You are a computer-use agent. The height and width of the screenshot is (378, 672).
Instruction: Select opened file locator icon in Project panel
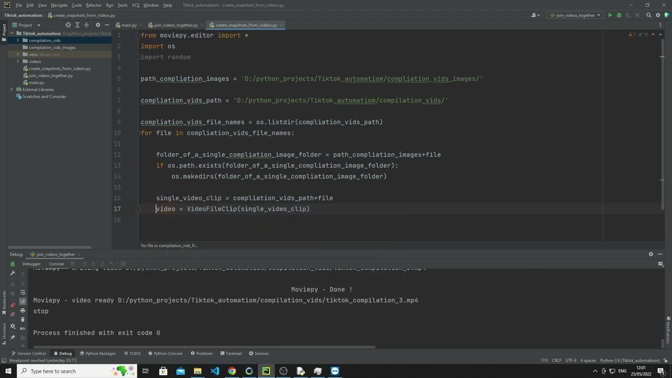click(68, 25)
